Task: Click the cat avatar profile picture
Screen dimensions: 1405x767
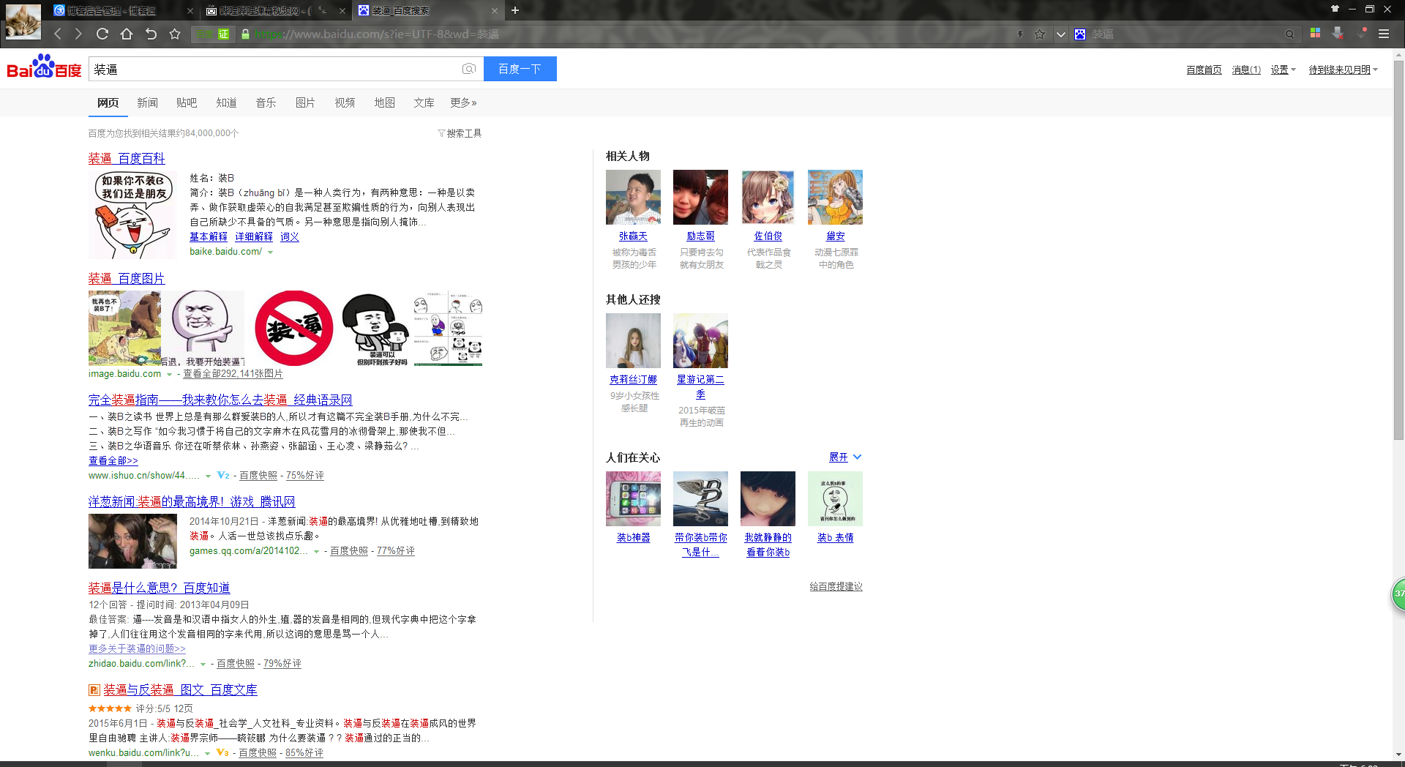Action: (x=23, y=20)
